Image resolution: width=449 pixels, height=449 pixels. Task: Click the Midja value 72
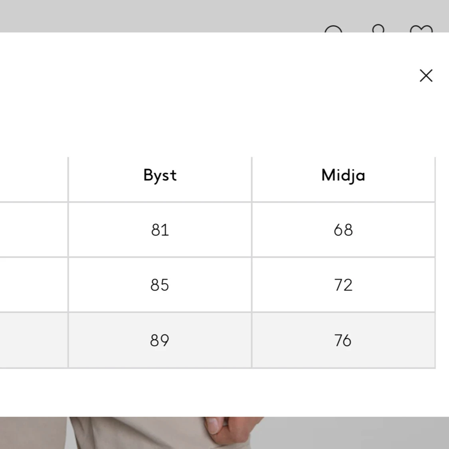[343, 285]
